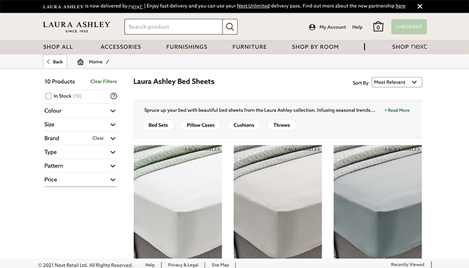Click the Home house icon in breadcrumb
The image size is (469, 268).
click(80, 62)
